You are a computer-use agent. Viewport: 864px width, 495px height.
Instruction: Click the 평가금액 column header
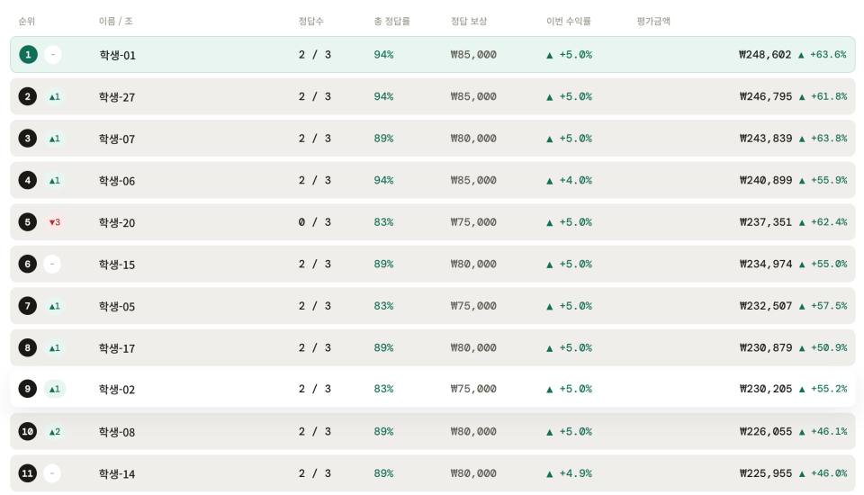tap(653, 21)
